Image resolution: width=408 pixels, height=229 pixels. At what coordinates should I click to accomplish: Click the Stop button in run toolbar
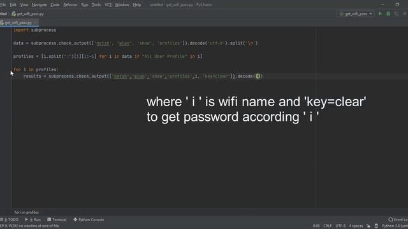click(405, 14)
